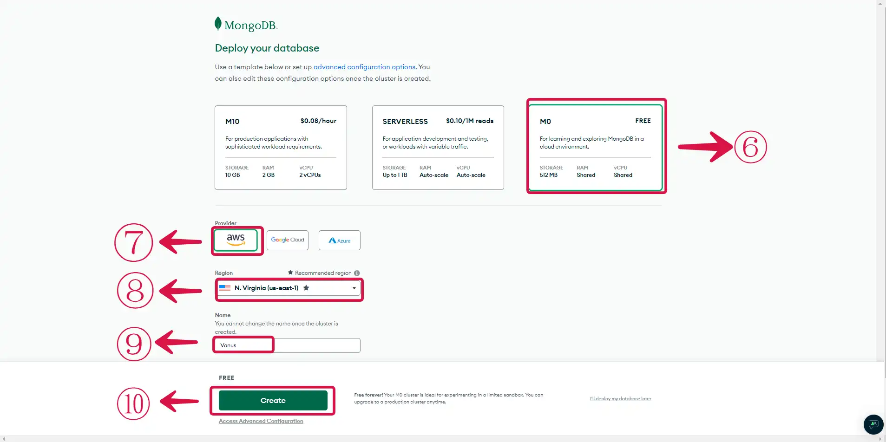This screenshot has width=886, height=442.
Task: Click I'll deploy my database later
Action: (x=621, y=399)
